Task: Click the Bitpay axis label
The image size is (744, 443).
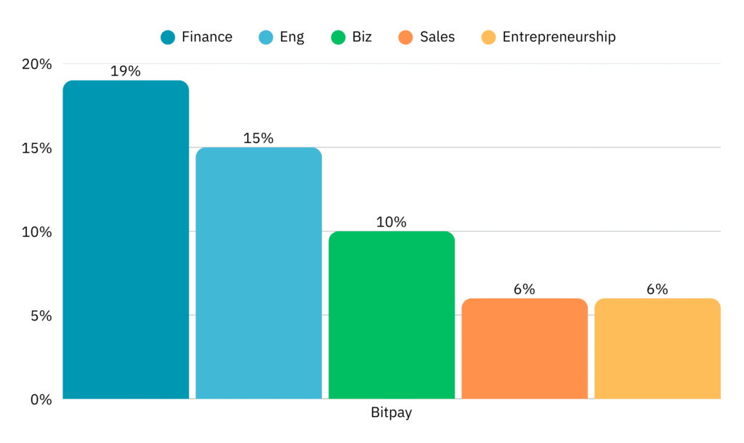Action: pyautogui.click(x=392, y=413)
